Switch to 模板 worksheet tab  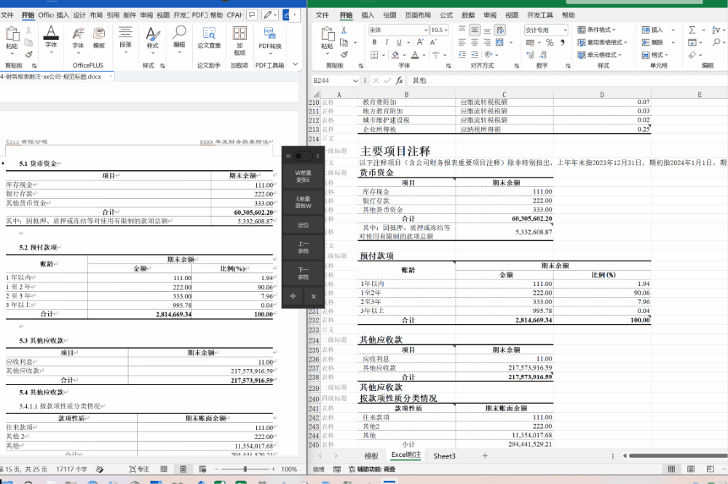pos(371,456)
